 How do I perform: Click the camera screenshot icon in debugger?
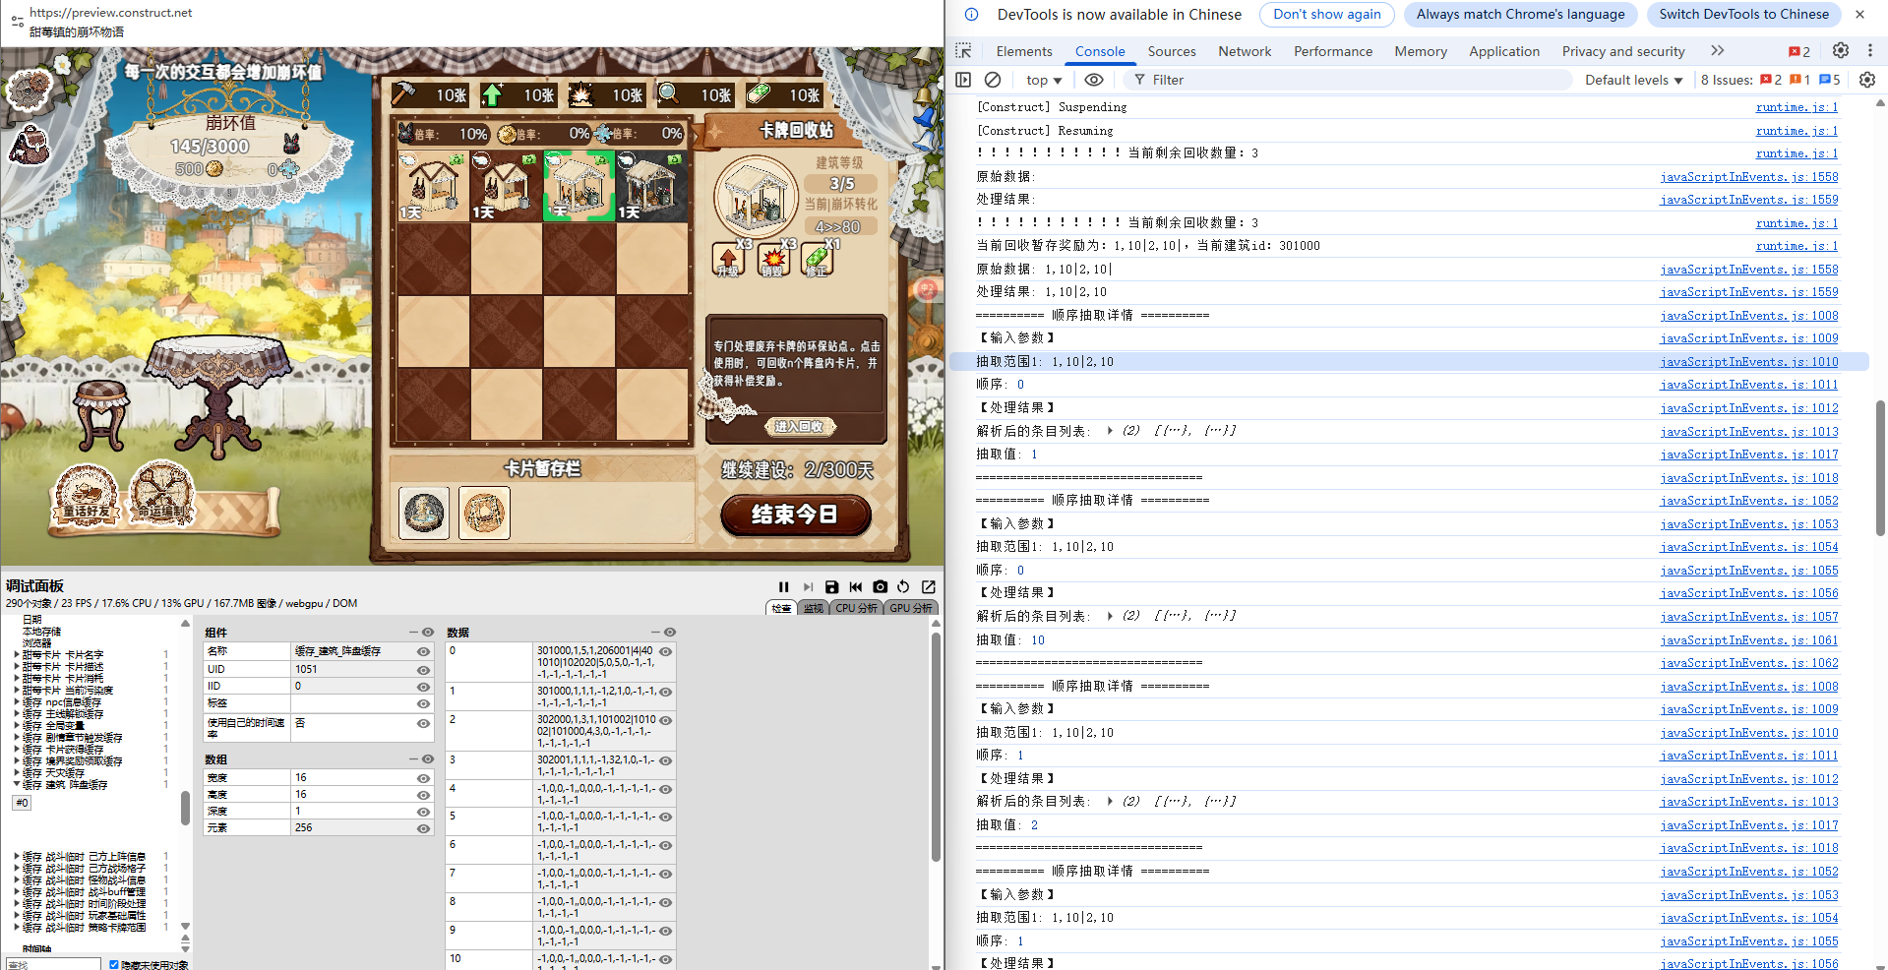880,587
